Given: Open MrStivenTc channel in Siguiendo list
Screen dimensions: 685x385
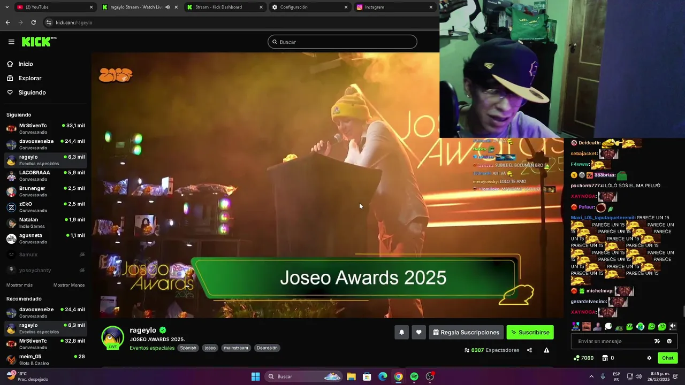Looking at the screenshot, I should click(45, 129).
